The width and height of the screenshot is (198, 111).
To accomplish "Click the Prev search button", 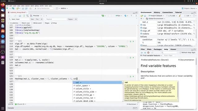I will point(37,19).
